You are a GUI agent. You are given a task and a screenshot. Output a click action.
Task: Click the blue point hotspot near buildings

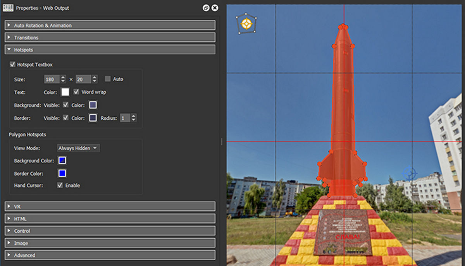point(409,173)
